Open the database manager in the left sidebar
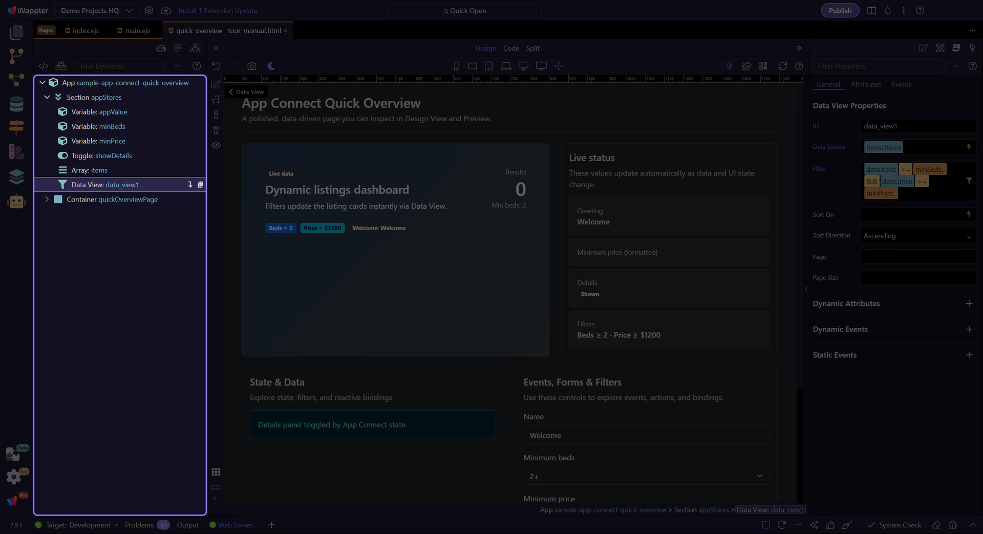The width and height of the screenshot is (983, 534). [x=16, y=104]
